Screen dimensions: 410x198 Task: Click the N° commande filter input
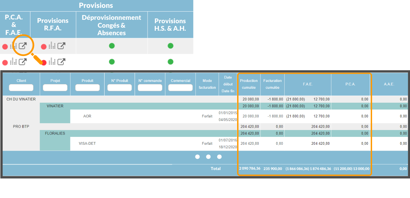point(150,88)
